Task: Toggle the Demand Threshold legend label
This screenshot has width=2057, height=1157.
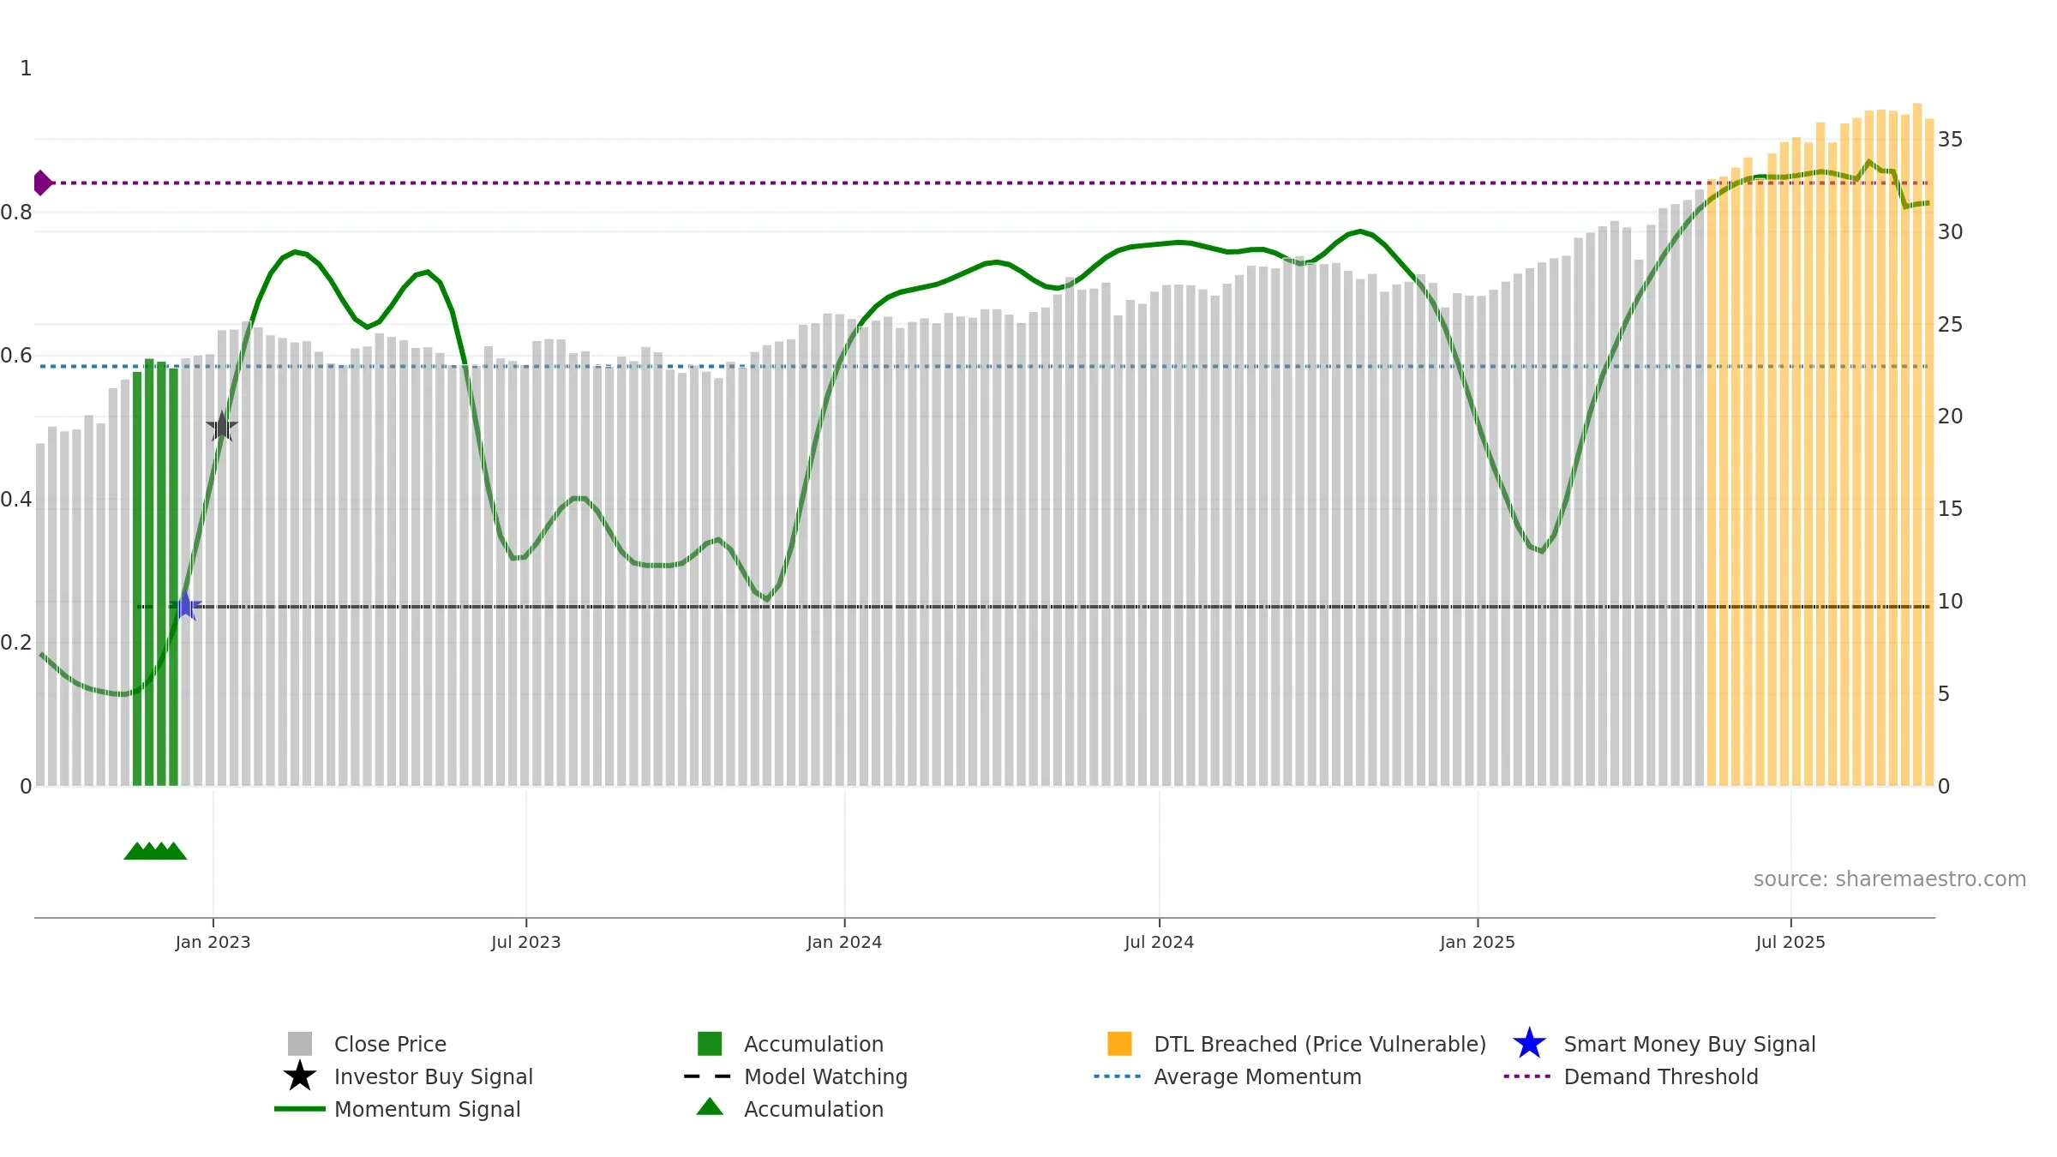Action: 1661,1076
